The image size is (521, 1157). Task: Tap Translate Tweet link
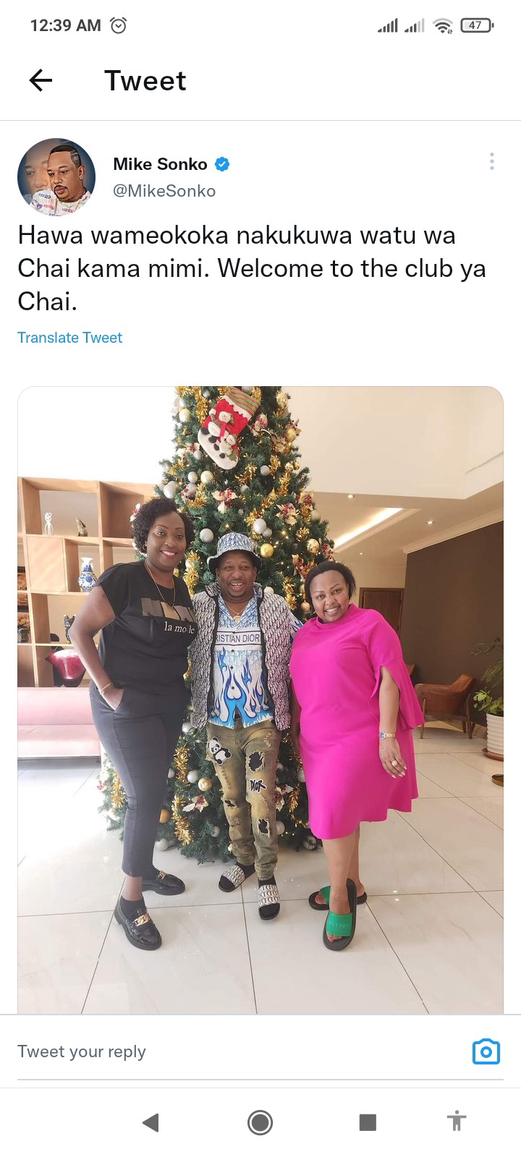point(69,338)
